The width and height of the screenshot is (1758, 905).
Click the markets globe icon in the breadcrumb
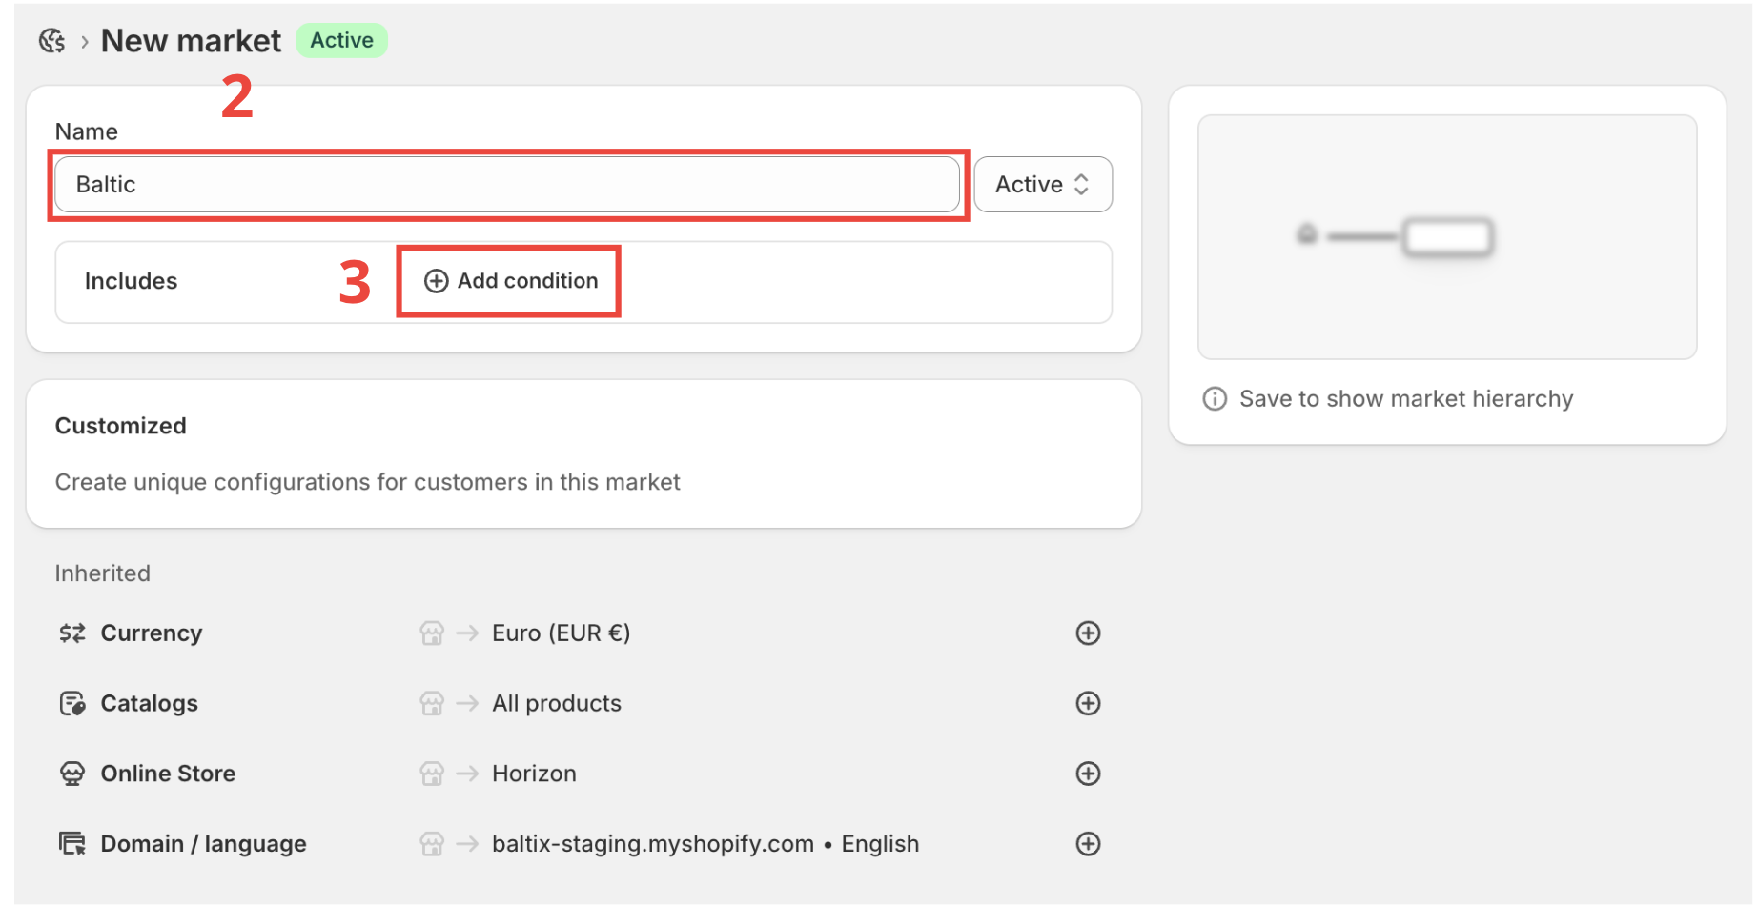pyautogui.click(x=51, y=40)
